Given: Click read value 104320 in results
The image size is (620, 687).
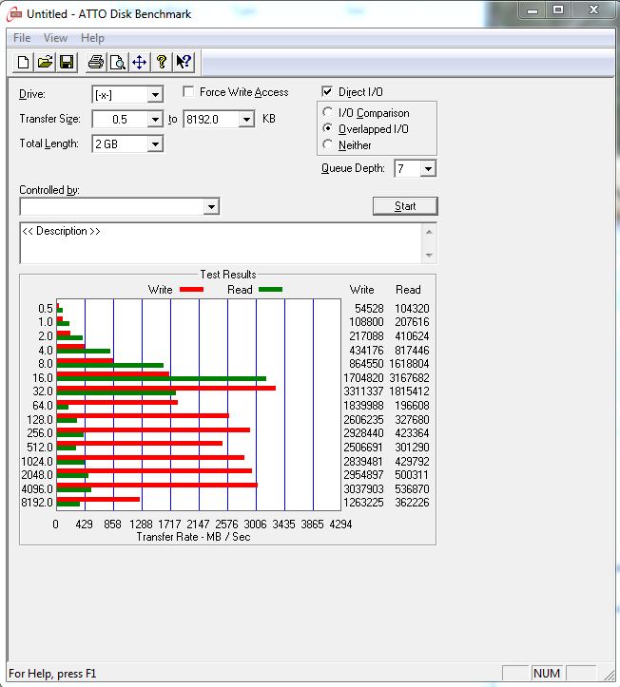Looking at the screenshot, I should pyautogui.click(x=412, y=309).
